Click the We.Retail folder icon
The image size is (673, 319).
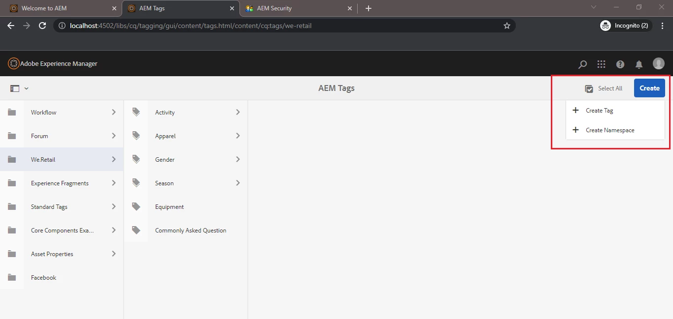12,159
